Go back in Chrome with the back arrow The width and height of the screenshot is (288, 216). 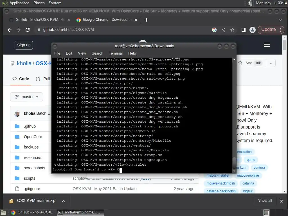tap(10, 30)
